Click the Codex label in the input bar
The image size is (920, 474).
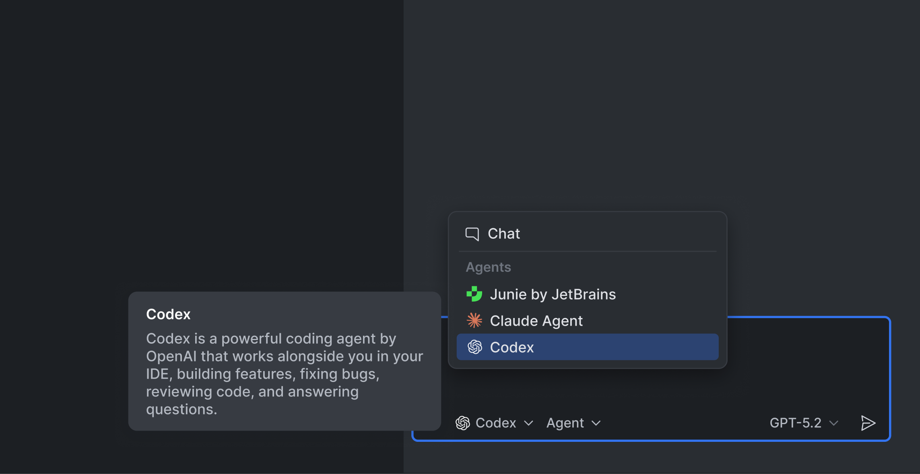coord(496,423)
